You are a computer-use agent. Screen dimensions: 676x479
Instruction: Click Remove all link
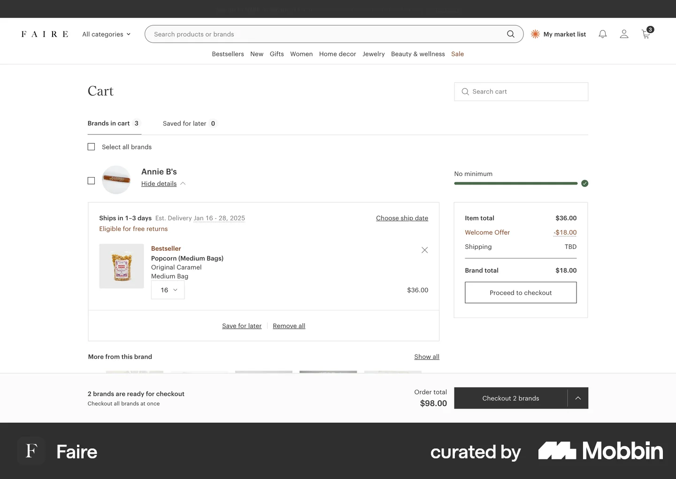[289, 326]
